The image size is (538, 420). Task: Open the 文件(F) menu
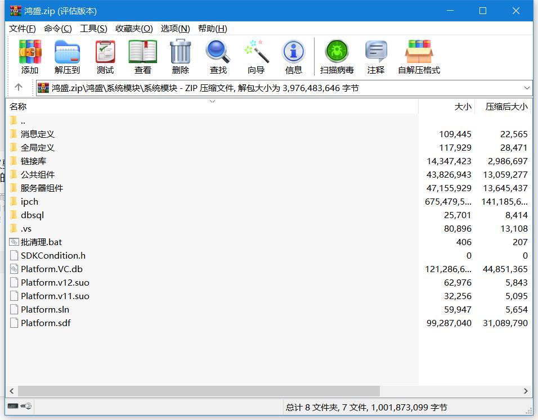click(x=23, y=29)
